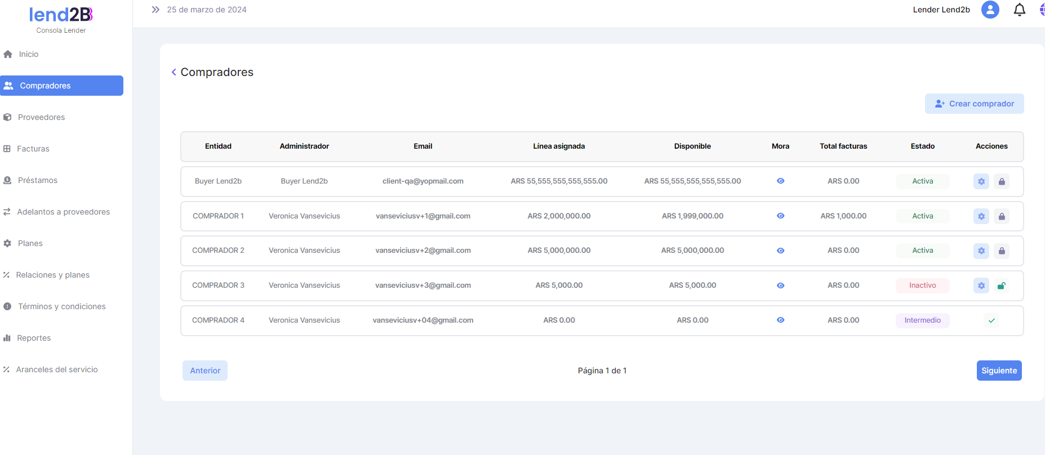Screen dimensions: 1045x455
Task: Open settings gear for Buyer Lend2b row
Action: click(x=981, y=181)
